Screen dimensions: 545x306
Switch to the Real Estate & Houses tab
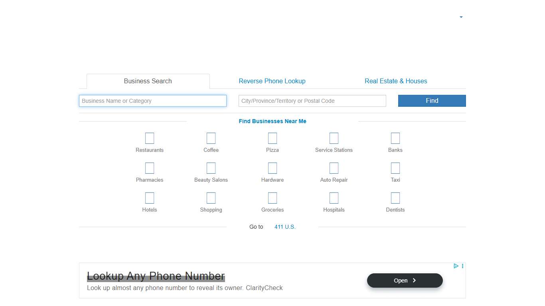(x=396, y=81)
